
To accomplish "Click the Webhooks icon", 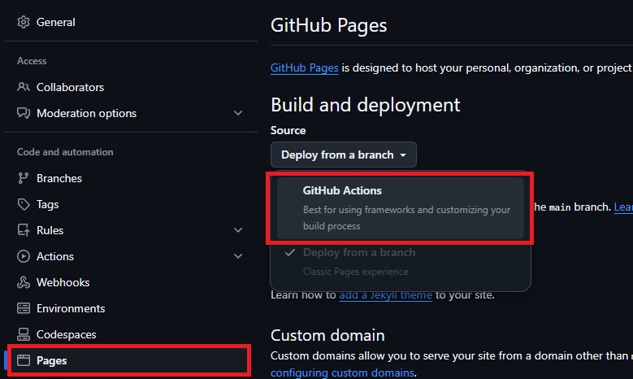I will click(x=24, y=282).
